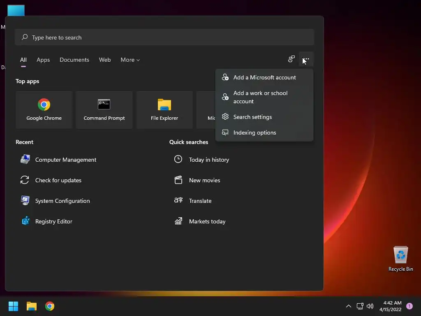Switch to the Web search tab
Screen dimensions: 421x316
pyautogui.click(x=105, y=60)
